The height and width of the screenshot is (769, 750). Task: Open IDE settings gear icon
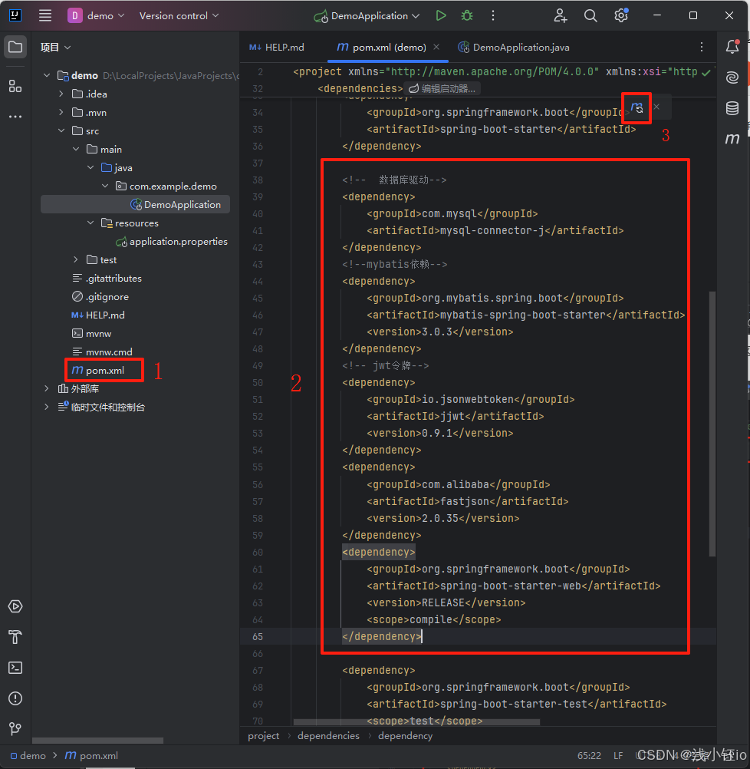621,15
